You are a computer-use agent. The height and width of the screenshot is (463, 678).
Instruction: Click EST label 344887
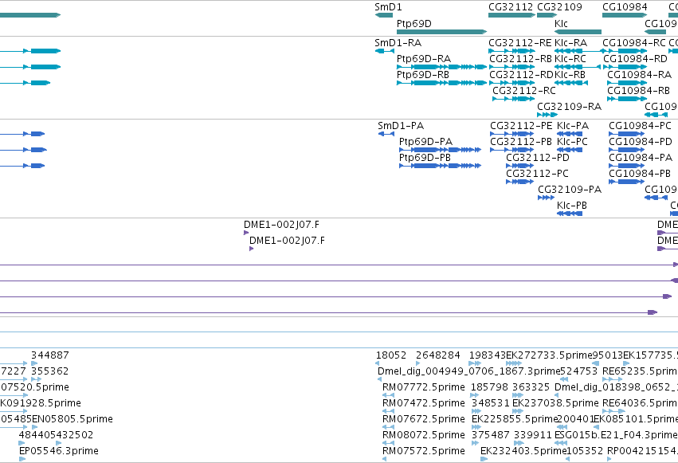coord(49,355)
